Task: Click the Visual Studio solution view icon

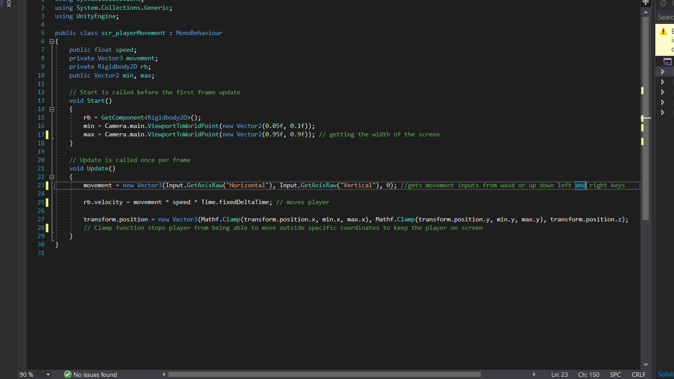Action: (667, 62)
